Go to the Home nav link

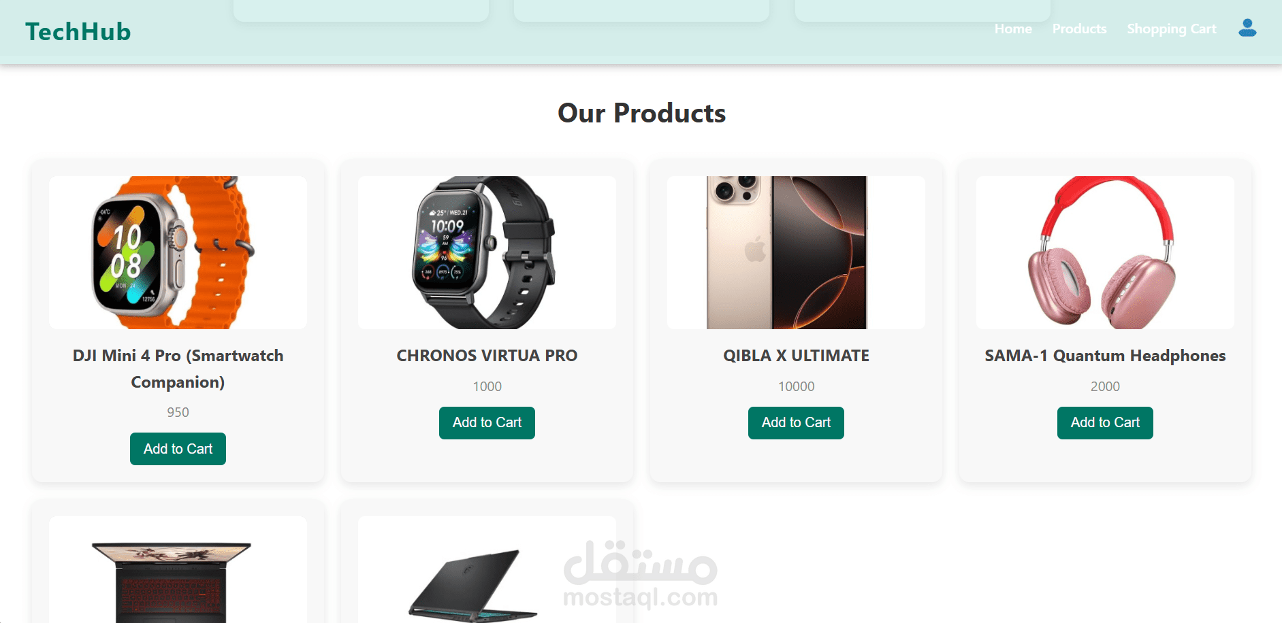(1013, 29)
